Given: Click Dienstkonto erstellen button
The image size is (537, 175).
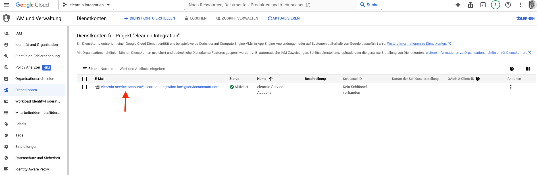Looking at the screenshot, I should point(150,18).
